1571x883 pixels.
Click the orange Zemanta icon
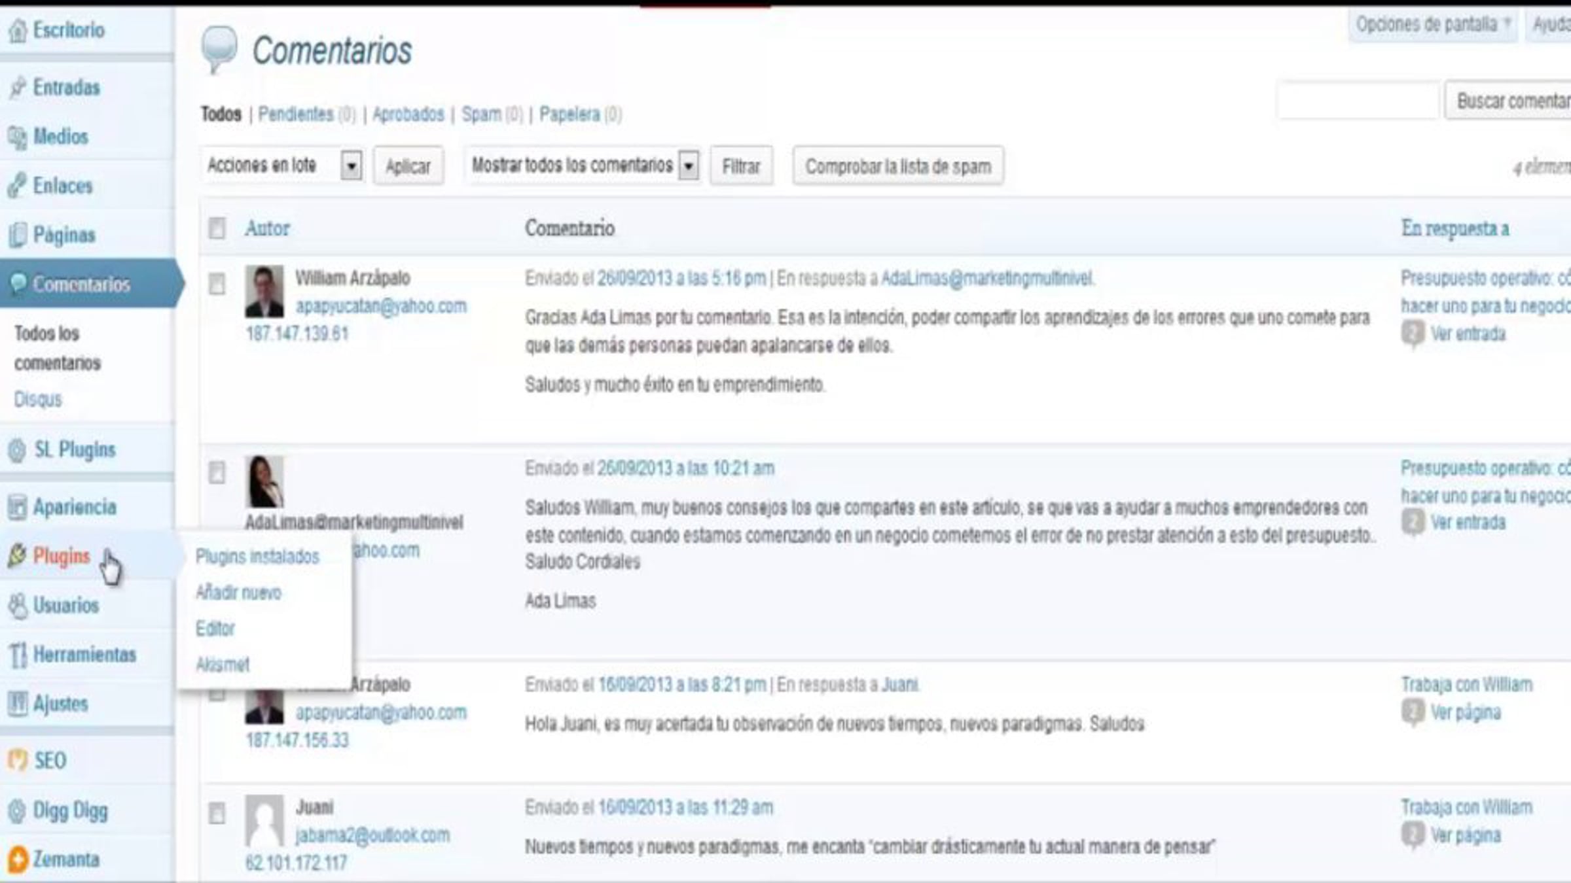tap(18, 859)
